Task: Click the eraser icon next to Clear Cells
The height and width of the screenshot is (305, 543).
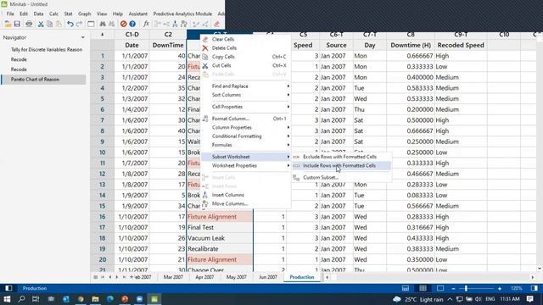Action: [x=205, y=39]
